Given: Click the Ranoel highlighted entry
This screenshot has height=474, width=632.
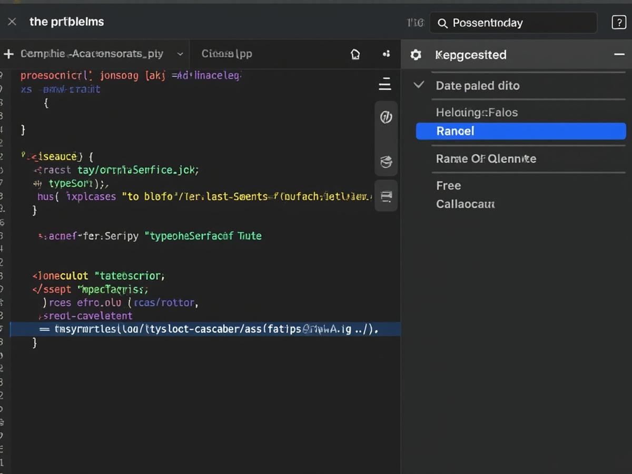Looking at the screenshot, I should coord(521,131).
